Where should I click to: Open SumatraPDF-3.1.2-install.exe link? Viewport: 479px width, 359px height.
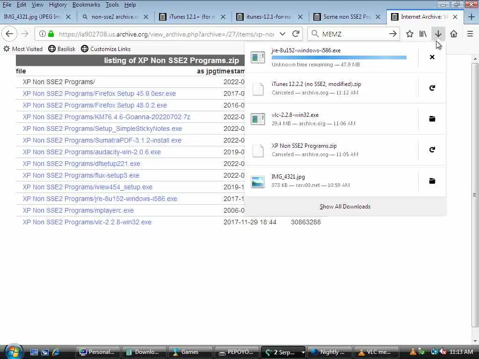click(102, 140)
